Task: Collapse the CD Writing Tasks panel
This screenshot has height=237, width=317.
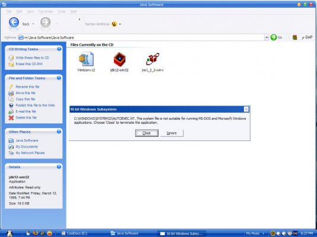Action: coord(59,49)
